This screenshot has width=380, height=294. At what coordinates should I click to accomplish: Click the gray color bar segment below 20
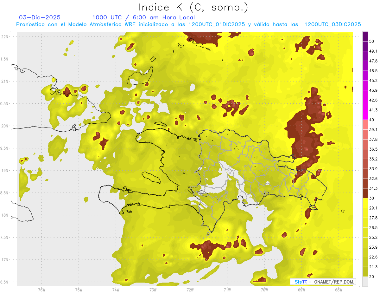coord(365,282)
